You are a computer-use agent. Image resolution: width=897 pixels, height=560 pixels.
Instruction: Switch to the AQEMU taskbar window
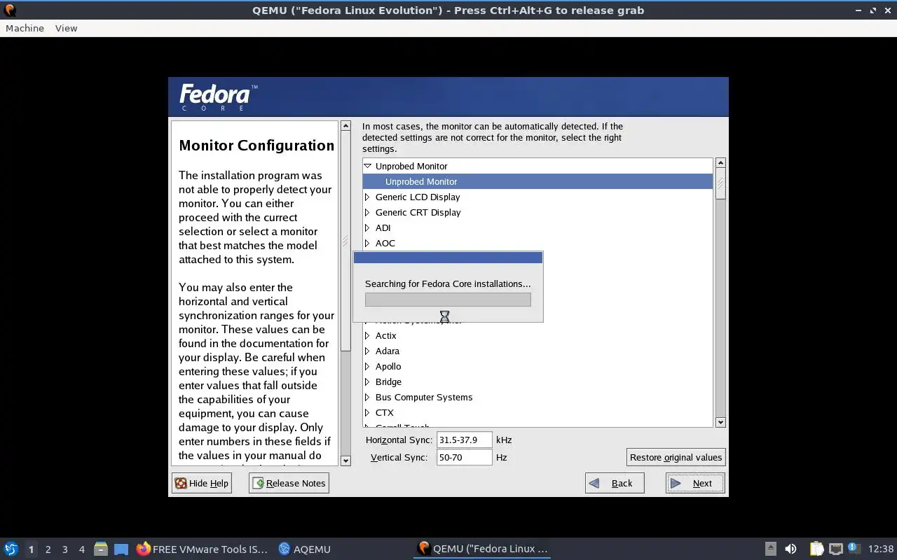[304, 549]
